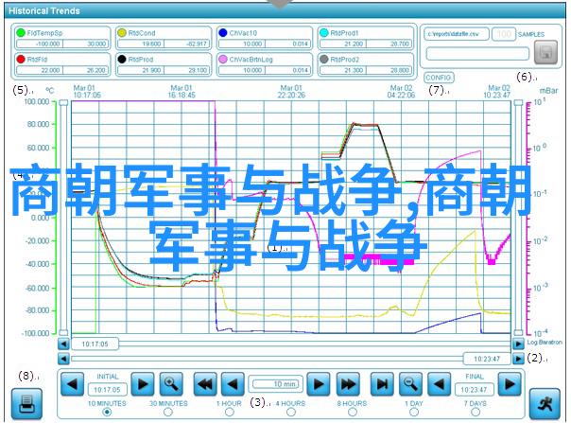571x423 pixels.
Task: Click the Log Baratron axis label
Action: coord(545,342)
